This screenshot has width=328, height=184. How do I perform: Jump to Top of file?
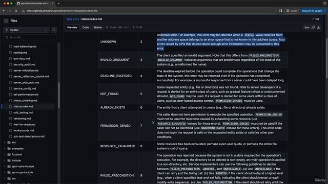(316, 19)
